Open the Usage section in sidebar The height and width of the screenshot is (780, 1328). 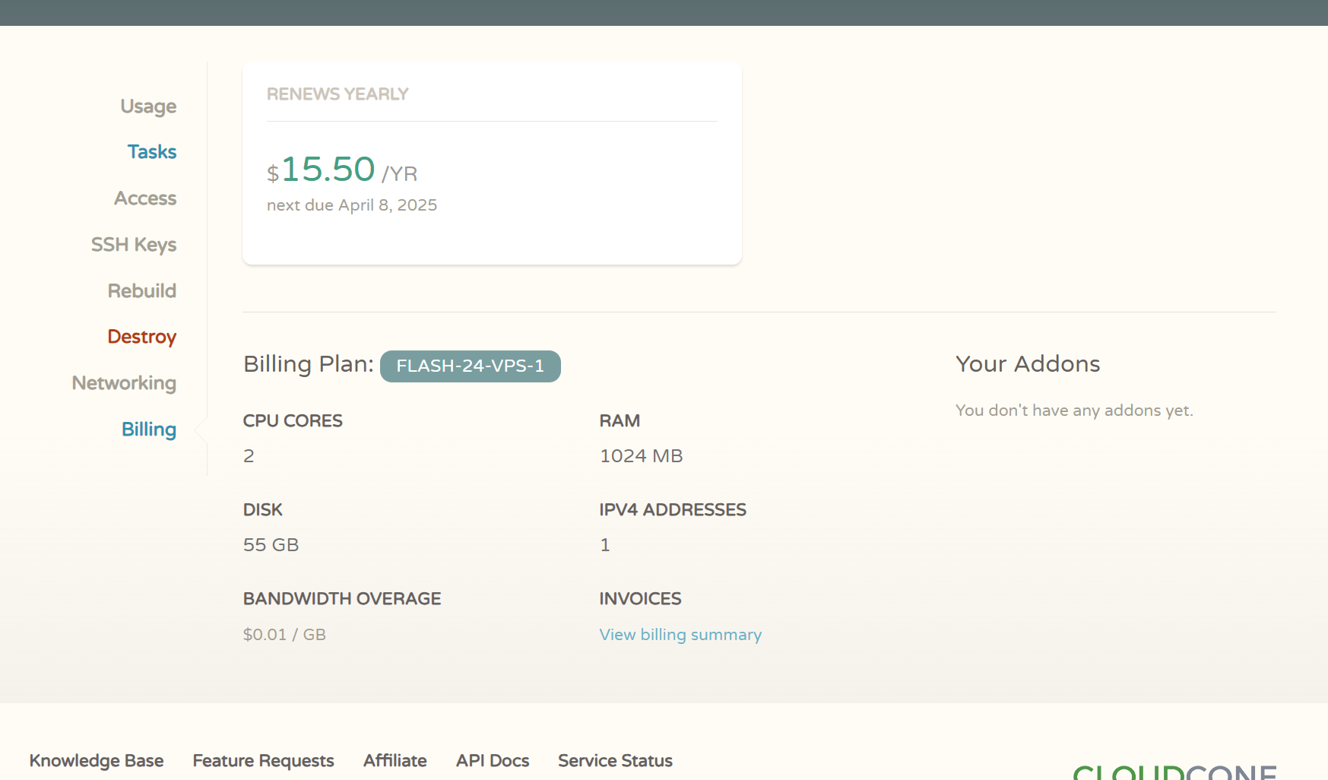148,106
